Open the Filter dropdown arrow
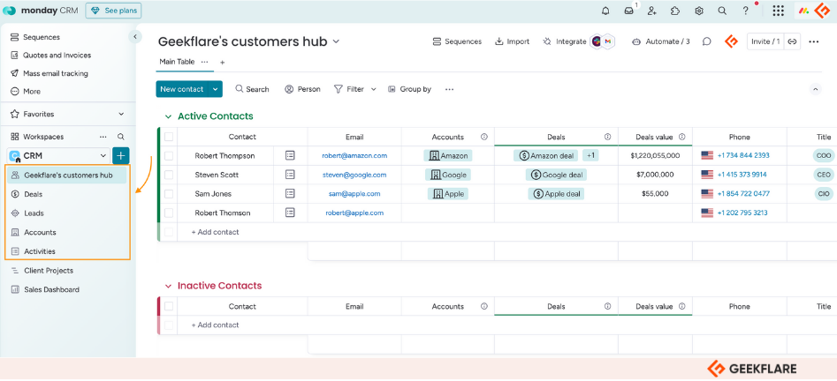This screenshot has height=381, width=837. click(x=374, y=90)
